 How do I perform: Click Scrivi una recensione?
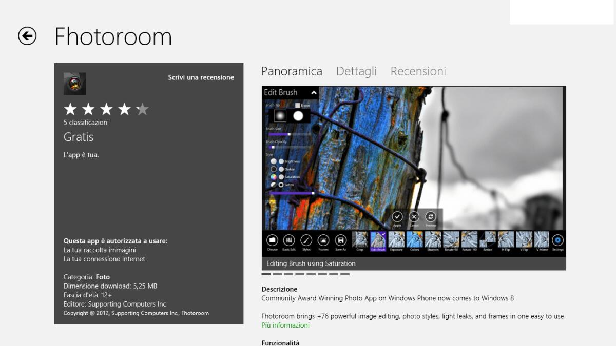pos(201,77)
